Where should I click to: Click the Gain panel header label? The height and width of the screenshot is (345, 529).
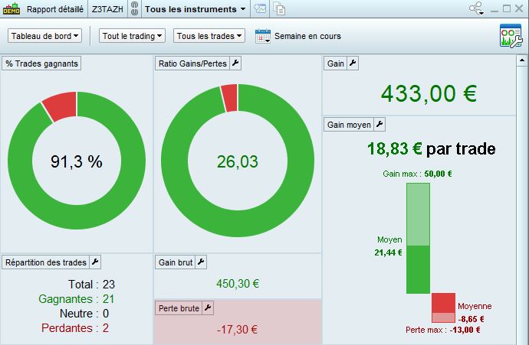coord(335,63)
